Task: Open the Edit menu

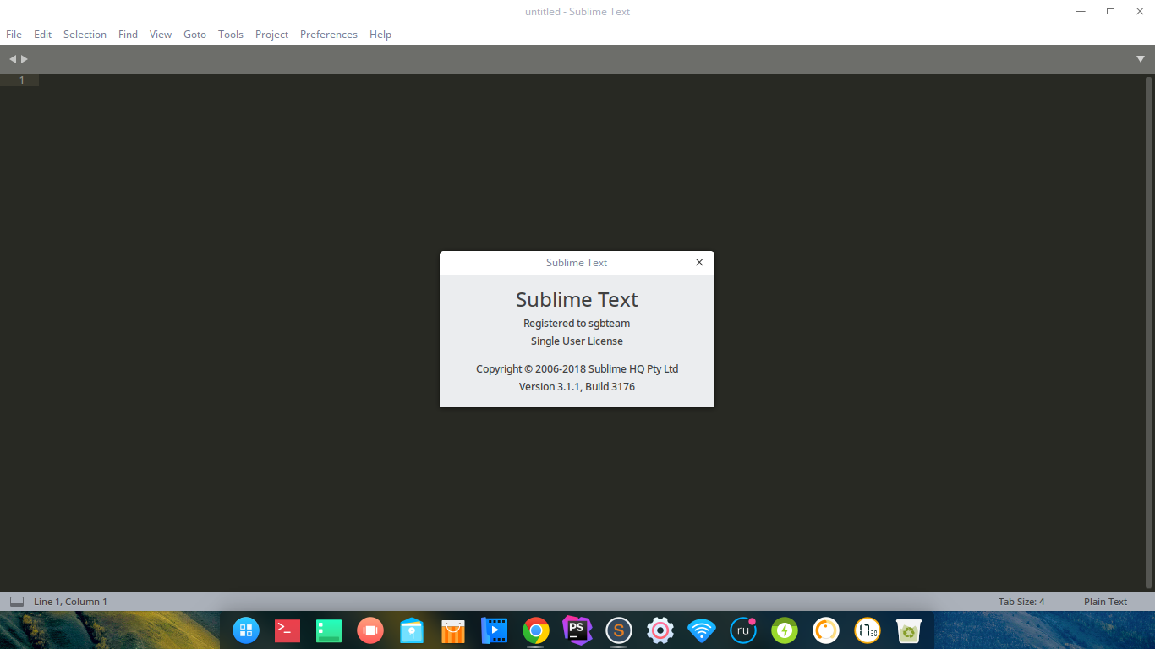Action: tap(43, 35)
